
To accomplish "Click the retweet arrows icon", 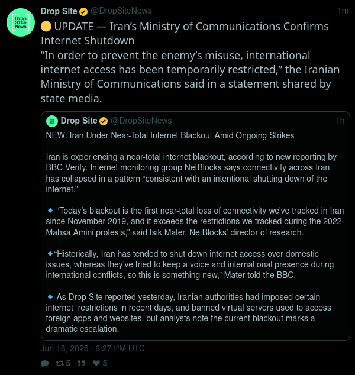I will point(60,364).
